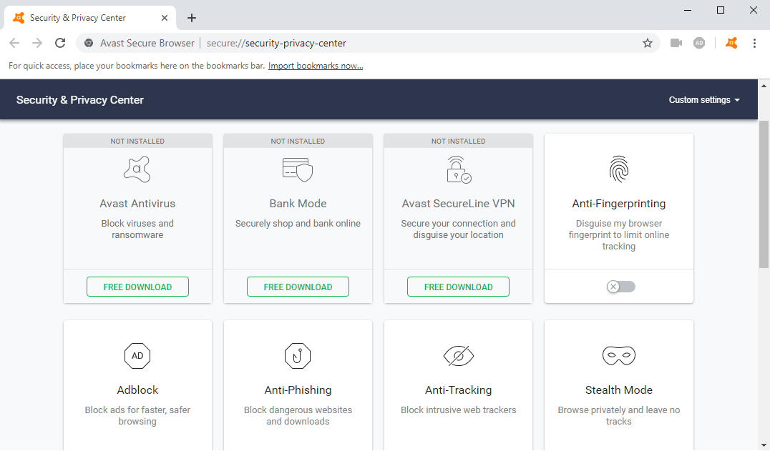The width and height of the screenshot is (770, 451).
Task: Click the Security & Privacy Center page heading
Action: pyautogui.click(x=80, y=100)
